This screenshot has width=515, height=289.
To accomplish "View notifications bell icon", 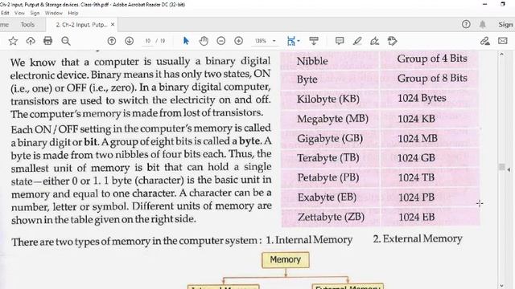I will (x=483, y=24).
